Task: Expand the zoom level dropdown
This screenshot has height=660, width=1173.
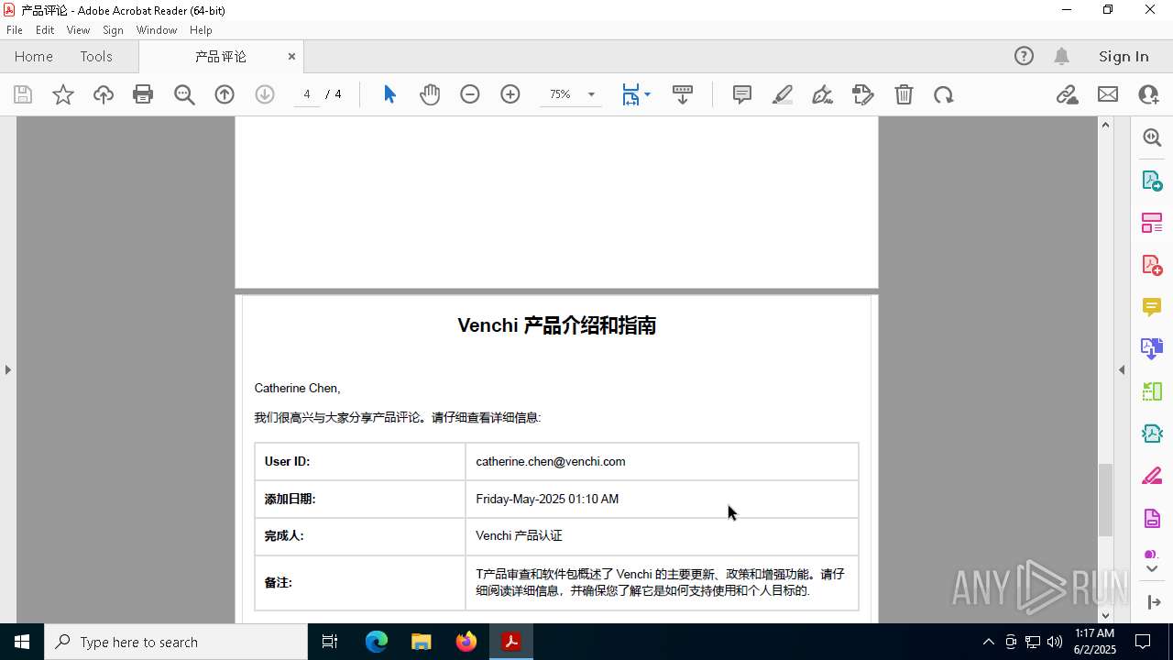Action: tap(591, 94)
